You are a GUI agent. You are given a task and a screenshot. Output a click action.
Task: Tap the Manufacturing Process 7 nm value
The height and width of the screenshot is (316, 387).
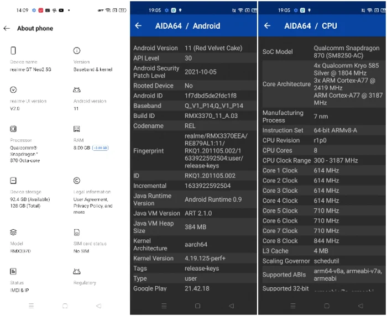(x=321, y=117)
